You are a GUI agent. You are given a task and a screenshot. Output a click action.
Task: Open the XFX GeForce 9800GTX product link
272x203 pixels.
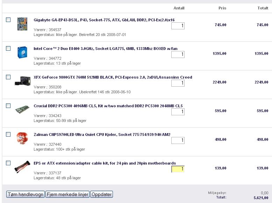point(113,77)
